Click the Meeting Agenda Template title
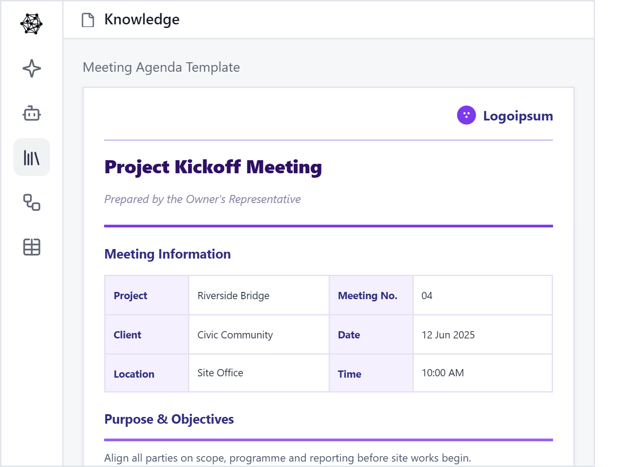The height and width of the screenshot is (467, 622). pos(161,67)
